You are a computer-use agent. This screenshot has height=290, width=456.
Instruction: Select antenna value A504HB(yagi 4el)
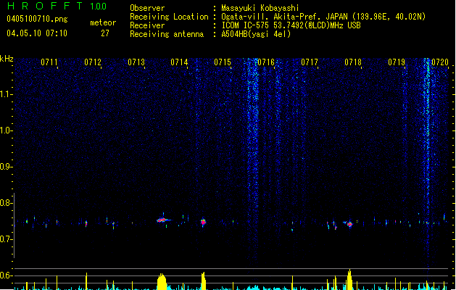(x=256, y=34)
